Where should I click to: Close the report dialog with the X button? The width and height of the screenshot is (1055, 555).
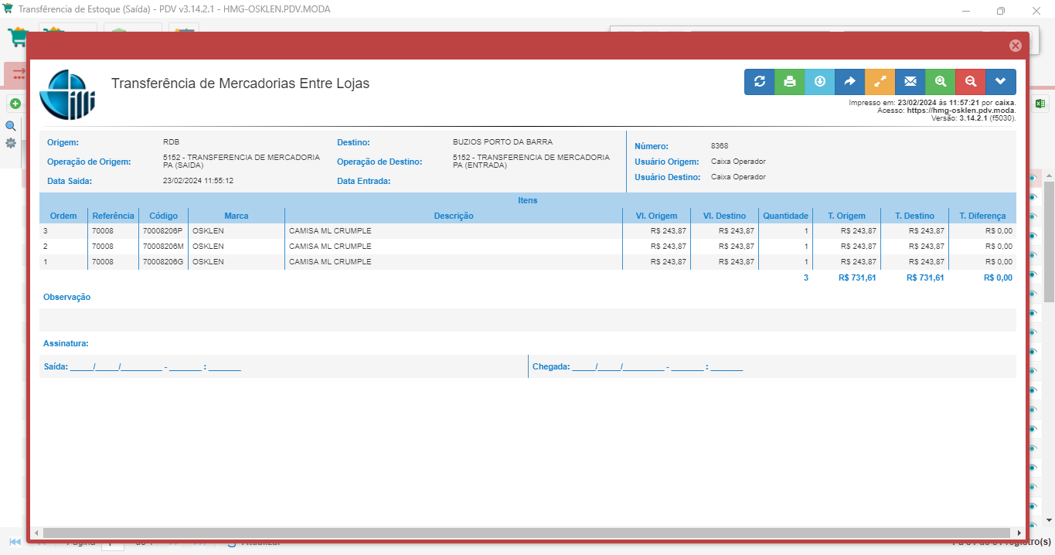[x=1016, y=46]
